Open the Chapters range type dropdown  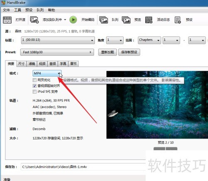point(149,40)
